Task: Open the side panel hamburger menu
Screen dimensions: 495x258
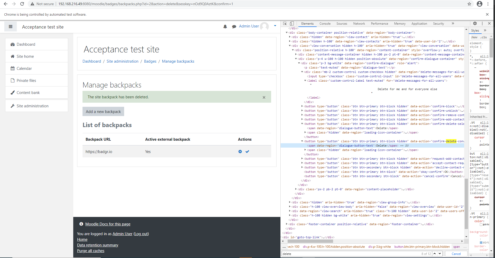Action: tap(11, 27)
